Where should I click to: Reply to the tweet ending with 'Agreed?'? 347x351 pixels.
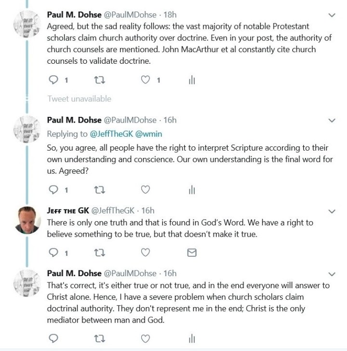(53, 189)
